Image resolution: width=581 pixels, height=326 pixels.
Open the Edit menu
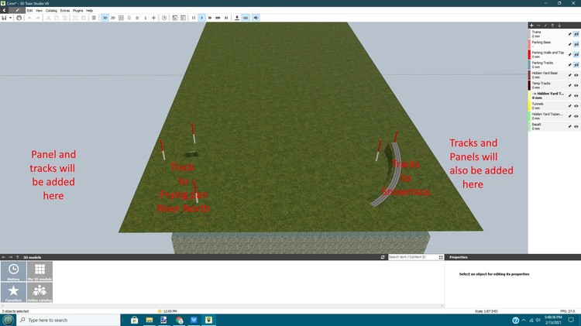click(29, 11)
